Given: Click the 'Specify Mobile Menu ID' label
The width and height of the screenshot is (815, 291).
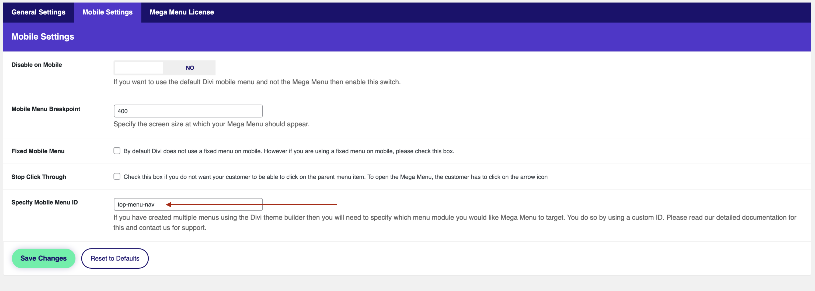Looking at the screenshot, I should pos(45,202).
